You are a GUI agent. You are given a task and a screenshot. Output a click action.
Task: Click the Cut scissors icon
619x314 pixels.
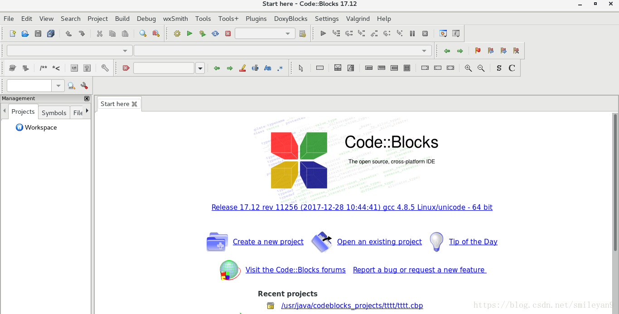[x=100, y=34]
